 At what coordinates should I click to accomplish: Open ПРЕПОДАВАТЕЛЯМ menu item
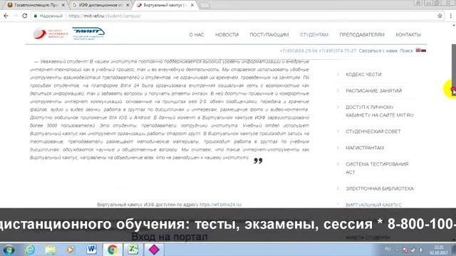tap(362, 35)
